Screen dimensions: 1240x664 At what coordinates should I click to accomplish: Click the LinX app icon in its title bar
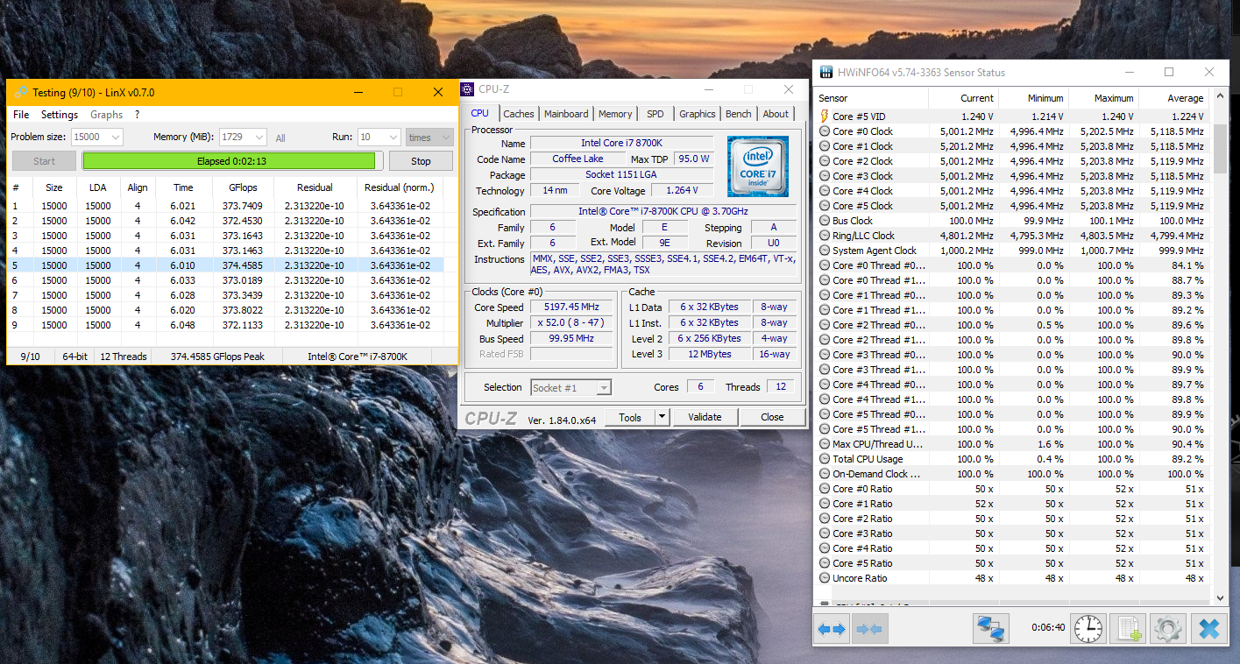[x=20, y=92]
